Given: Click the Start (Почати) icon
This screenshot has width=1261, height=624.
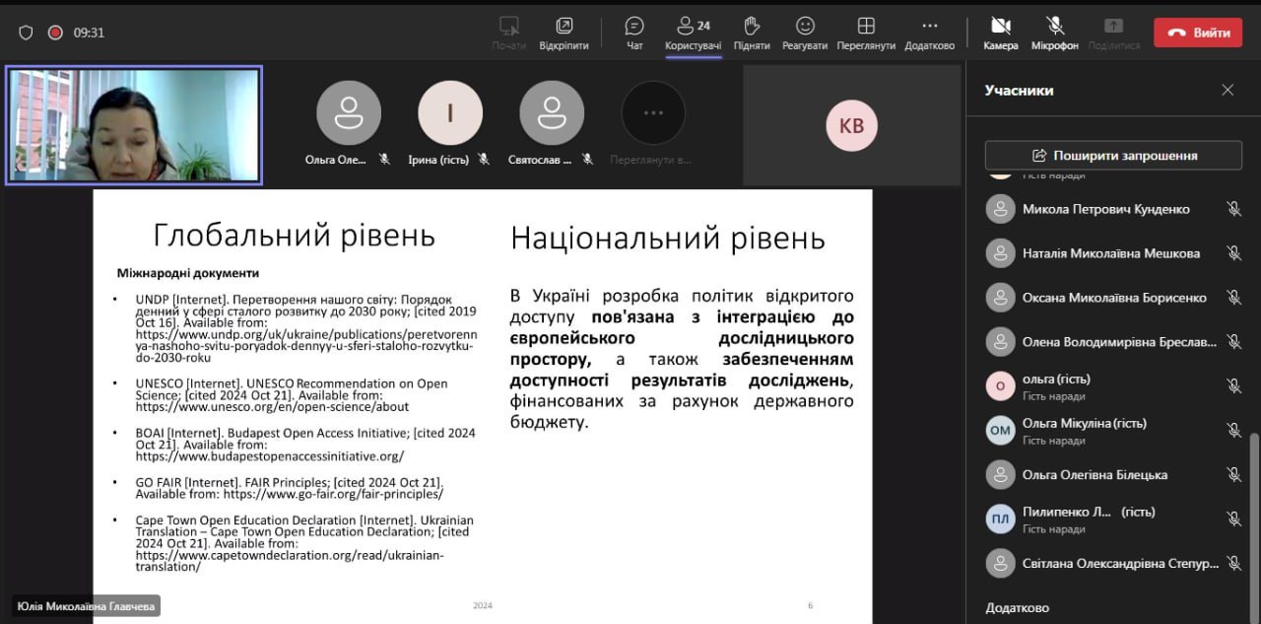Looking at the screenshot, I should pos(509,27).
